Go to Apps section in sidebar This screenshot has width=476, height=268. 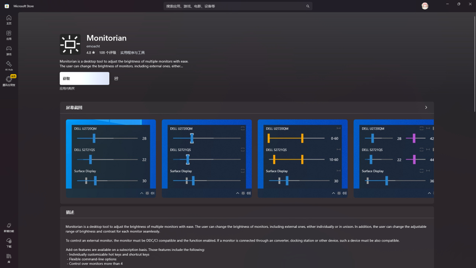click(x=9, y=35)
